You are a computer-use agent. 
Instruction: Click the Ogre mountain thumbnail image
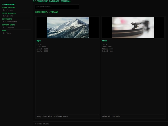(68, 28)
